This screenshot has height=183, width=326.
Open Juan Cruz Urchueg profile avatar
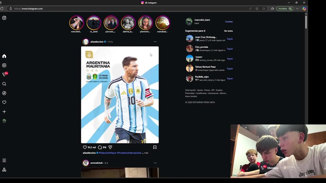pyautogui.click(x=189, y=39)
